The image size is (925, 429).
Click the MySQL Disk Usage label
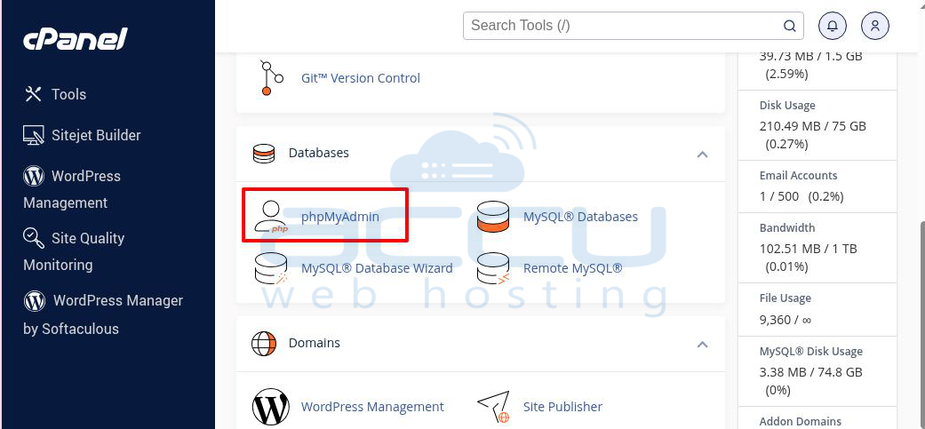(810, 351)
